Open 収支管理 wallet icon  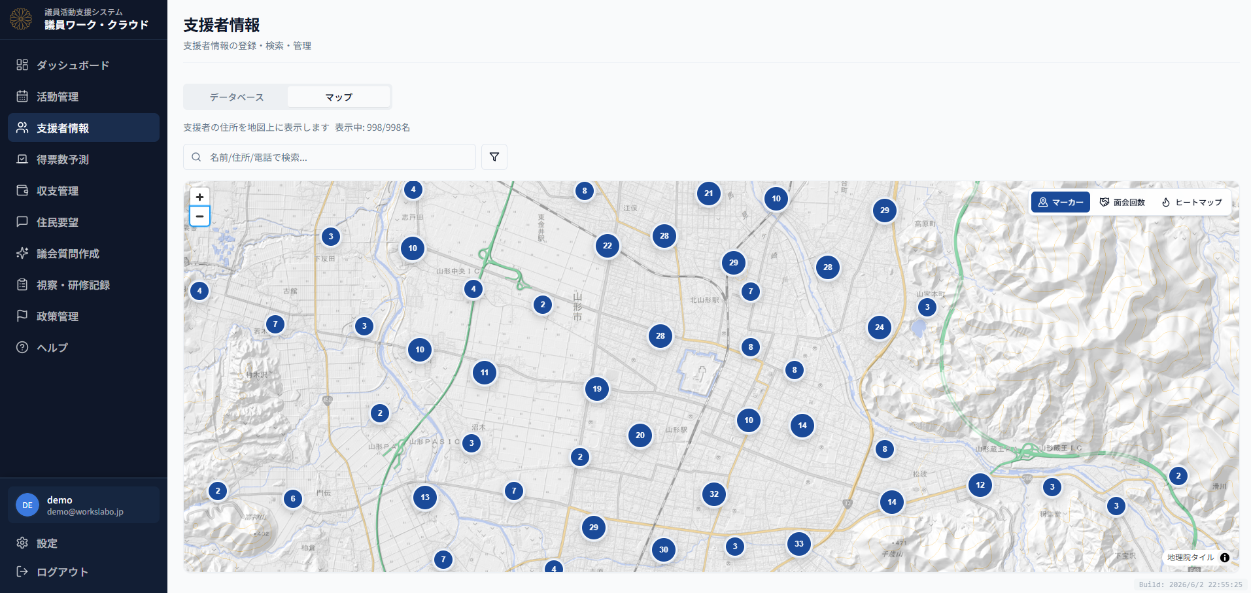tap(22, 190)
